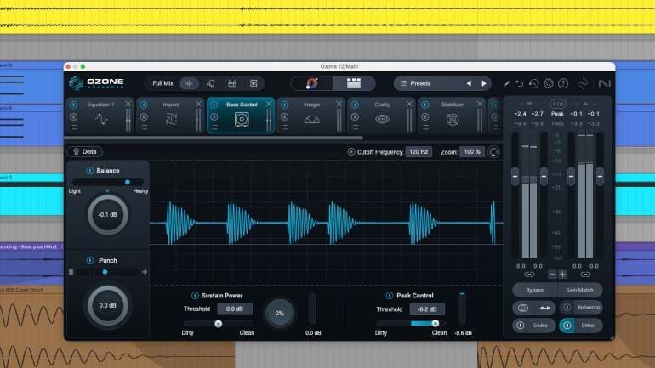This screenshot has width=655, height=368.
Task: Select the Clarity module eye icon
Action: (382, 120)
